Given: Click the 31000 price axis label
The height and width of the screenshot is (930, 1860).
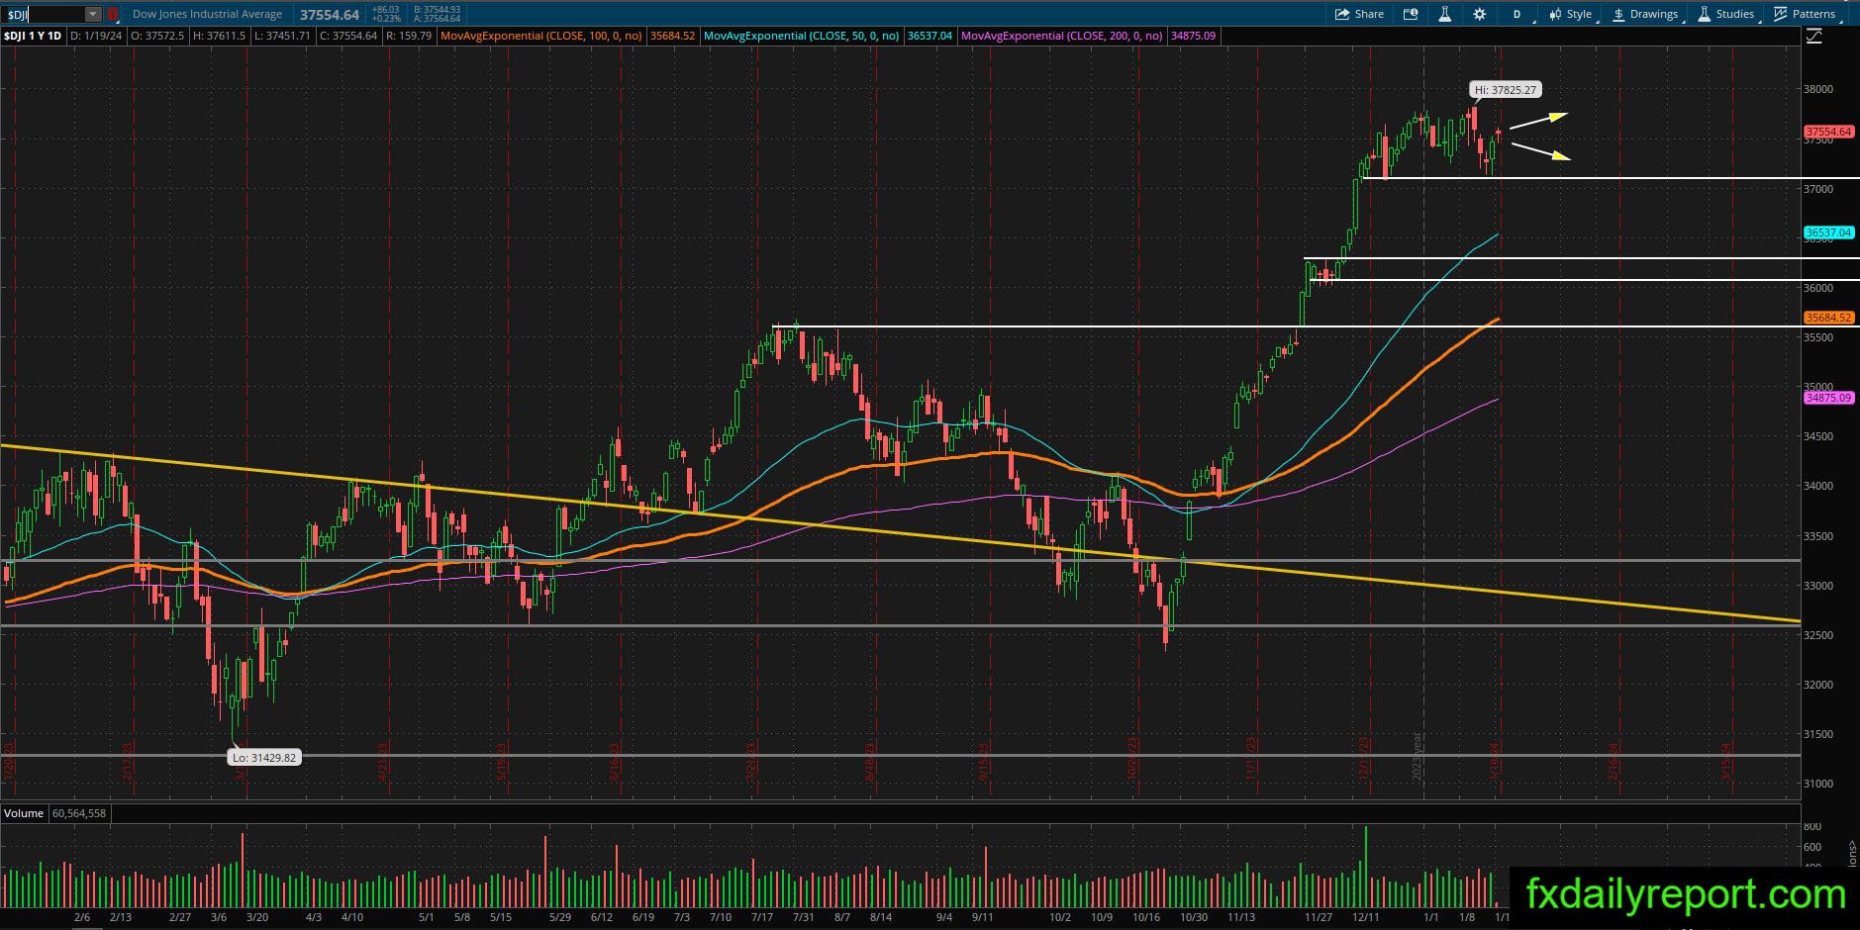Looking at the screenshot, I should click(x=1818, y=784).
